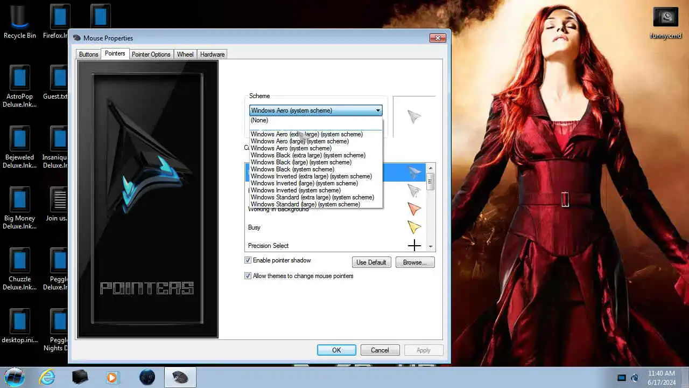Screen dimensions: 689x388
Task: Choose Windows Aero (large) scheme
Action: (316, 141)
